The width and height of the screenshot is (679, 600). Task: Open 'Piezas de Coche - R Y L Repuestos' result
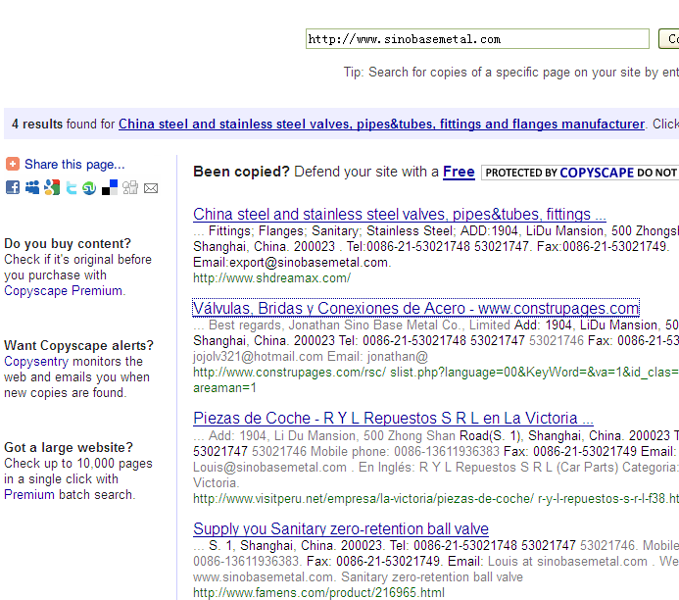coord(393,419)
